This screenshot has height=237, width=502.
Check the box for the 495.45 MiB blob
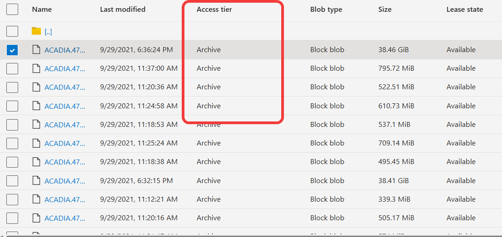coord(12,162)
